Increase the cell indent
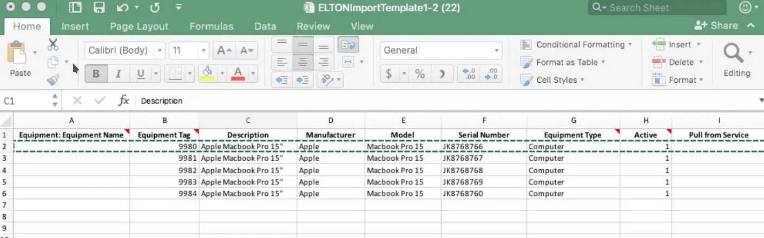Image resolution: width=764 pixels, height=238 pixels. (302, 80)
